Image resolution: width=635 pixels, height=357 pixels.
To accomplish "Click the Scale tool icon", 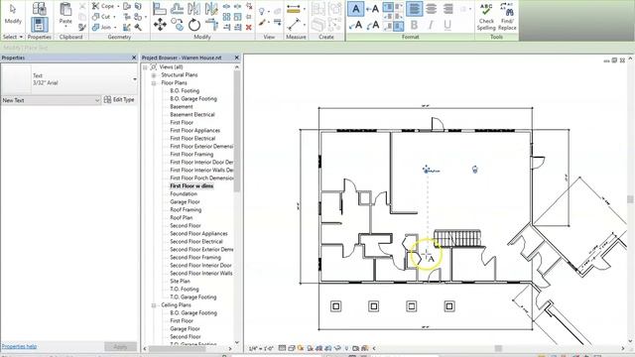I will click(238, 17).
